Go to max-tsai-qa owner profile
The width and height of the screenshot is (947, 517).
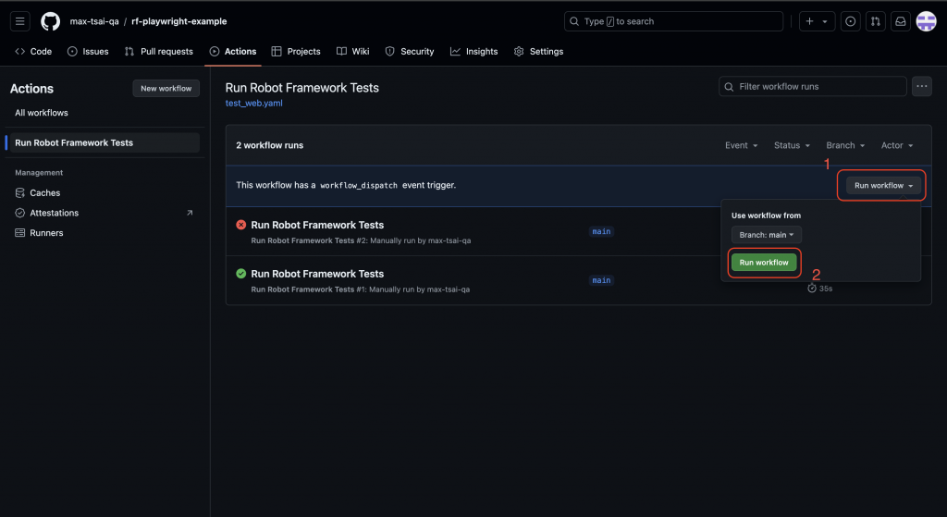click(94, 21)
